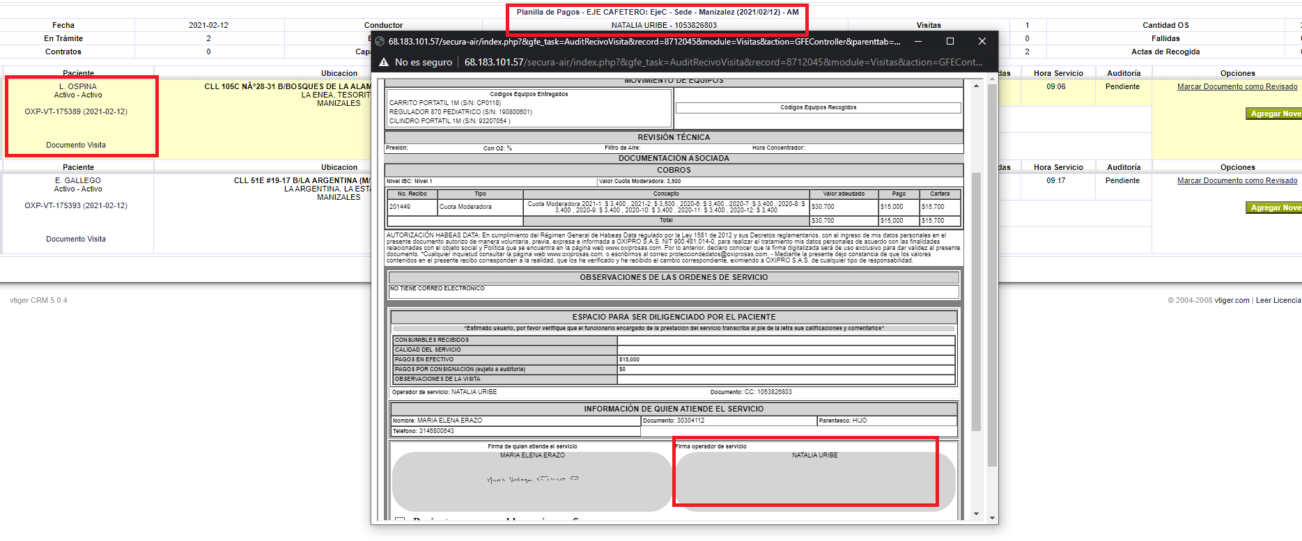Click the empty 'CONSUMIBLES RECIBIDOS' value field
The width and height of the screenshot is (1302, 541).
click(786, 340)
